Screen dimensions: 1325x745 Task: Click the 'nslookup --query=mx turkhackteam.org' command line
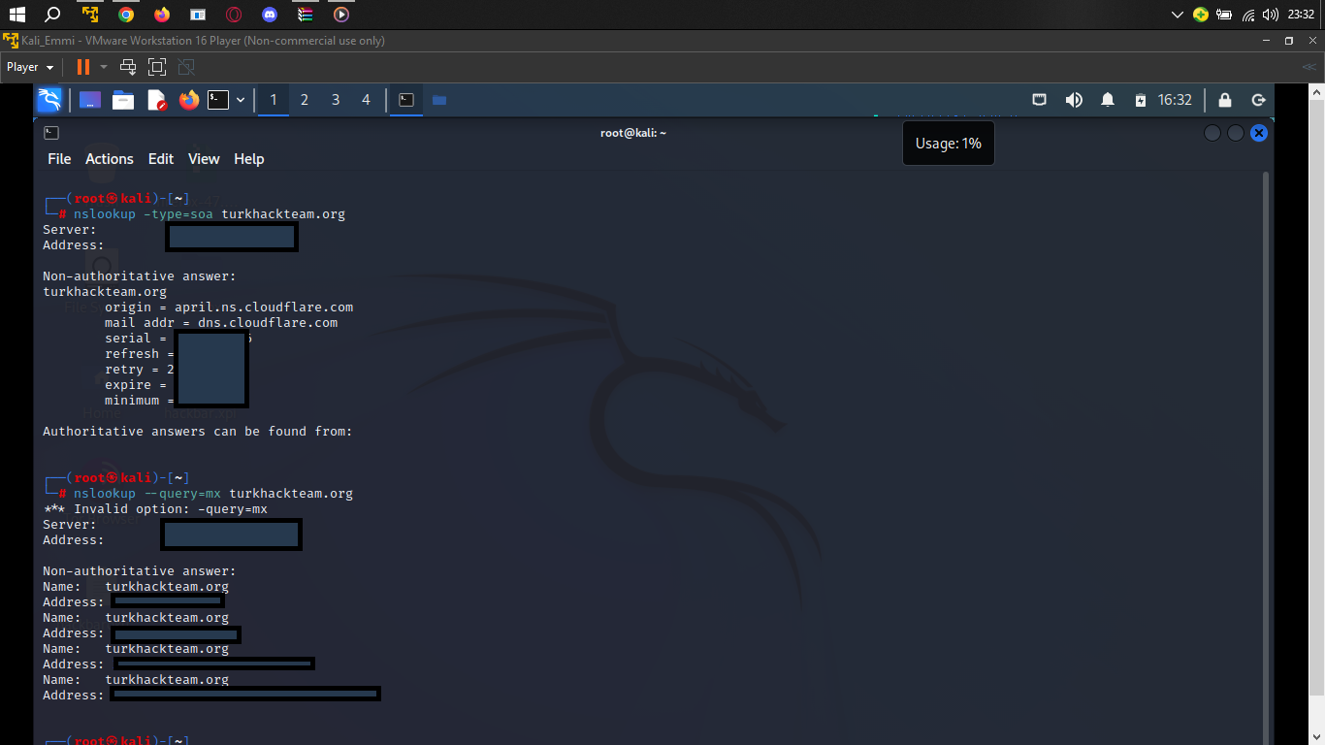[x=213, y=494]
